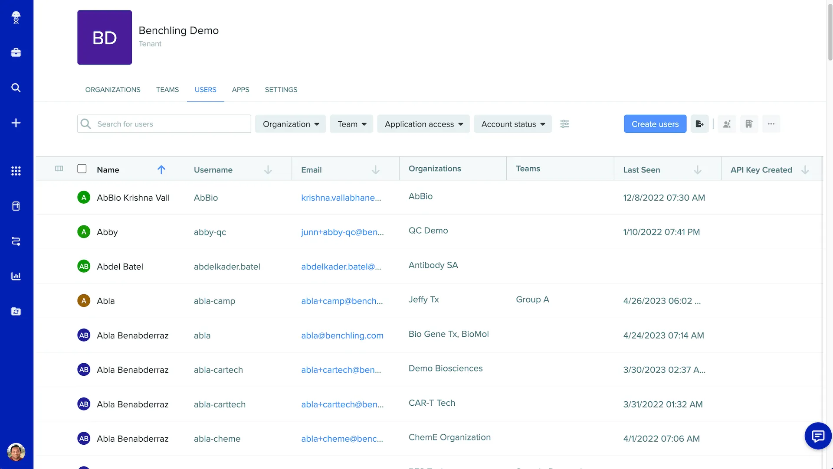Open the Projects briefcase icon in sidebar
Viewport: 833px width, 469px height.
point(16,52)
